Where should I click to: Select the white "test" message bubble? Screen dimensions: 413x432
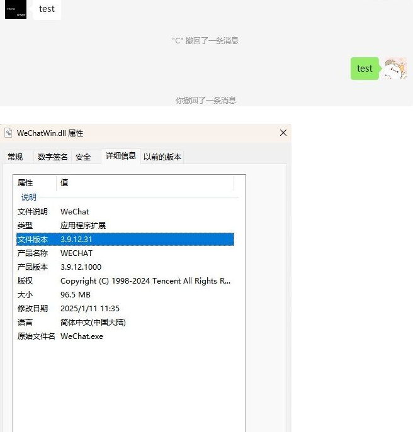pyautogui.click(x=47, y=9)
